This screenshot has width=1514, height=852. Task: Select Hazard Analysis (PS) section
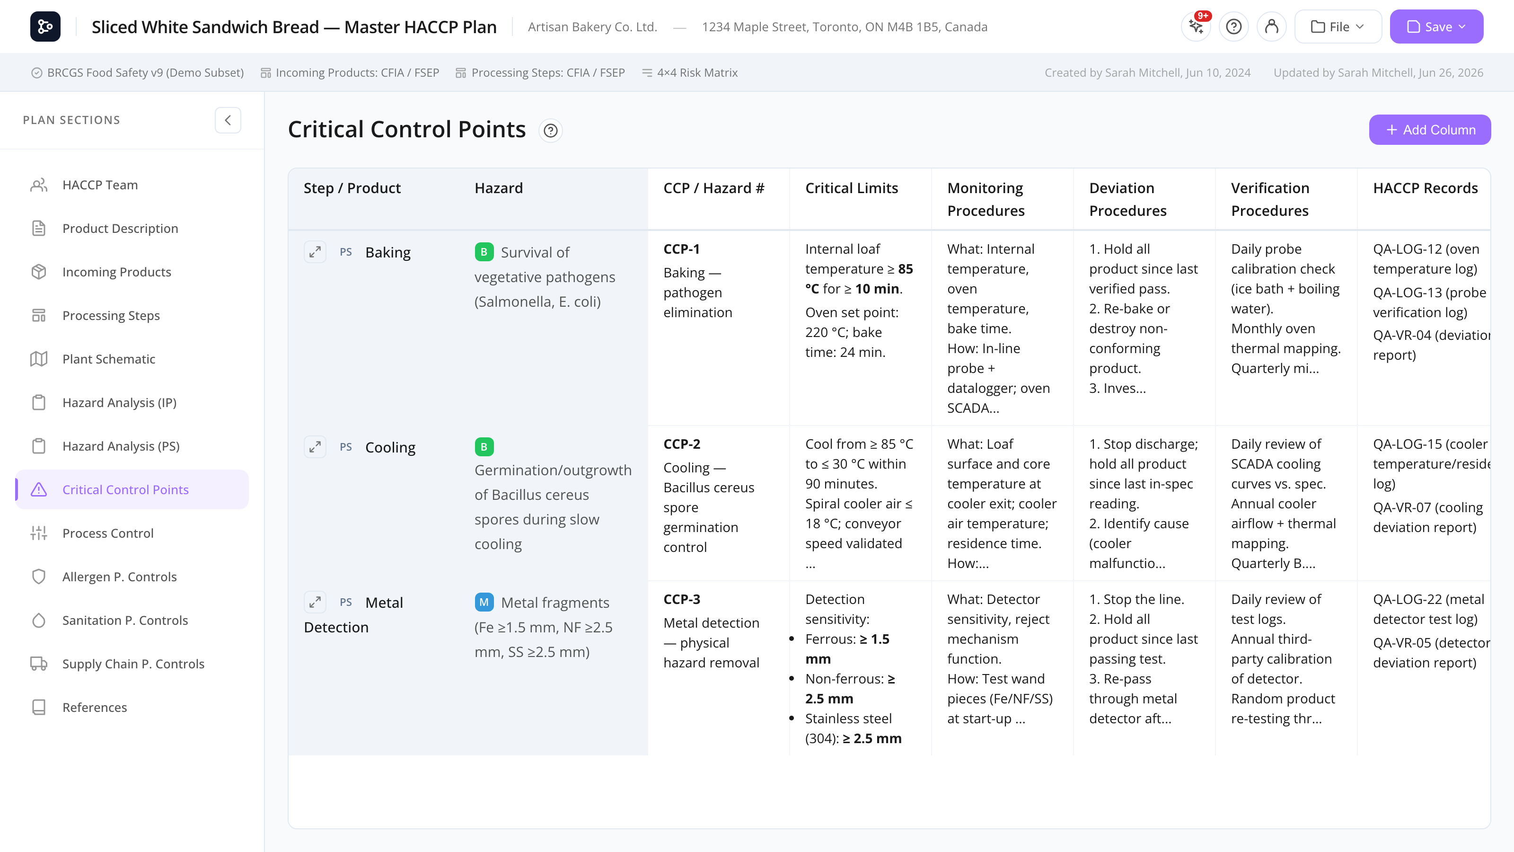pyautogui.click(x=132, y=446)
